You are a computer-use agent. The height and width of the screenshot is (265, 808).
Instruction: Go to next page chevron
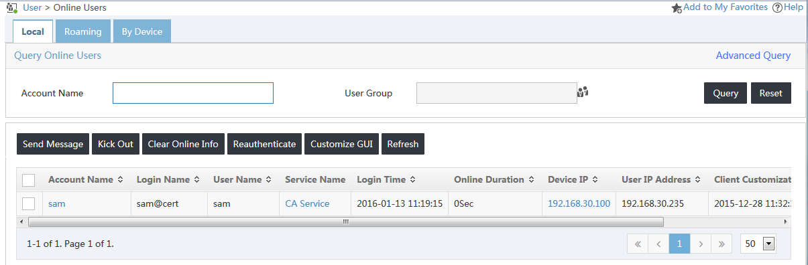tap(700, 244)
